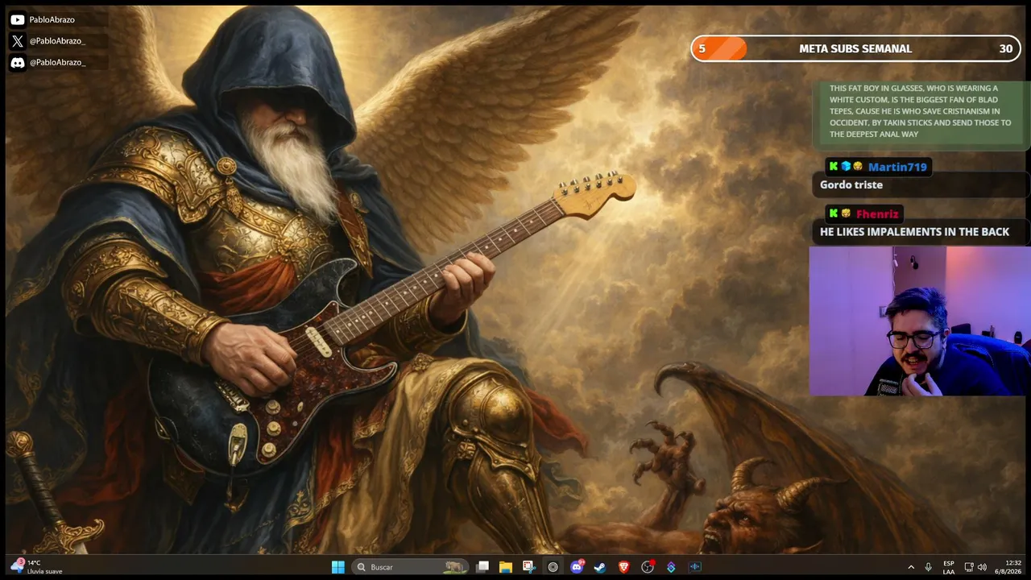Open the clock and date showing 12:32

pos(1008,567)
